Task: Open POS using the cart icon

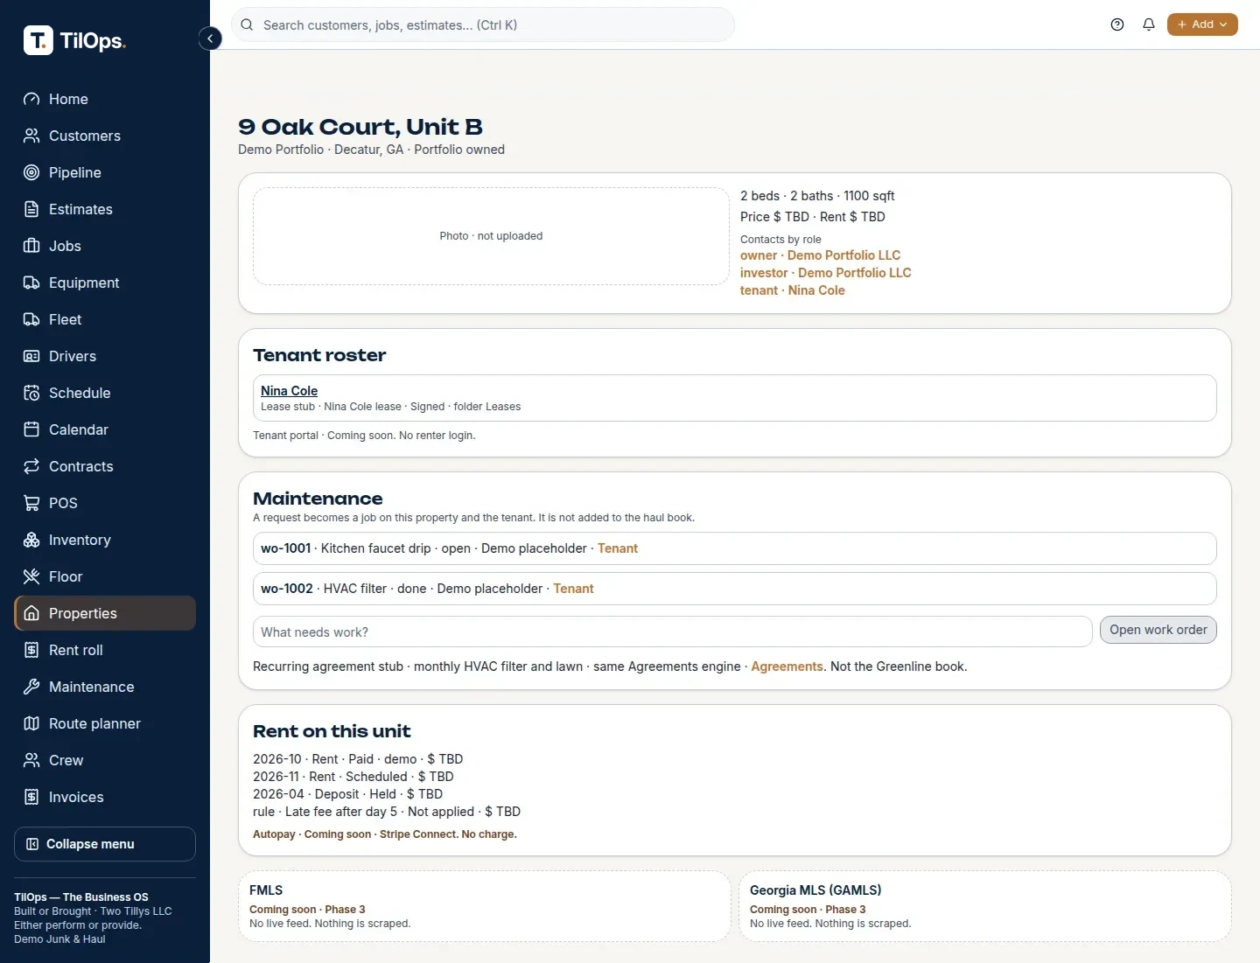Action: (x=31, y=503)
